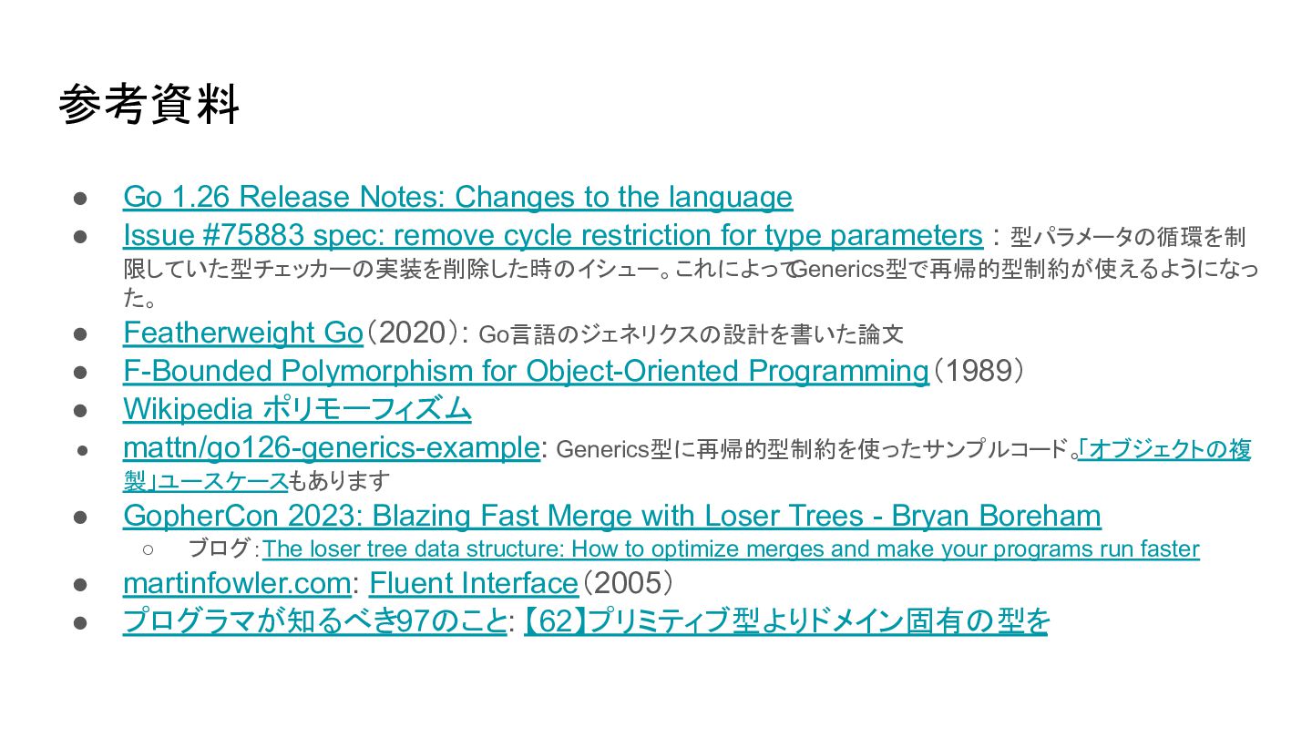The height and width of the screenshot is (738, 1312).
Task: Click the ブログ label in the sub-bullet
Action: [x=219, y=548]
